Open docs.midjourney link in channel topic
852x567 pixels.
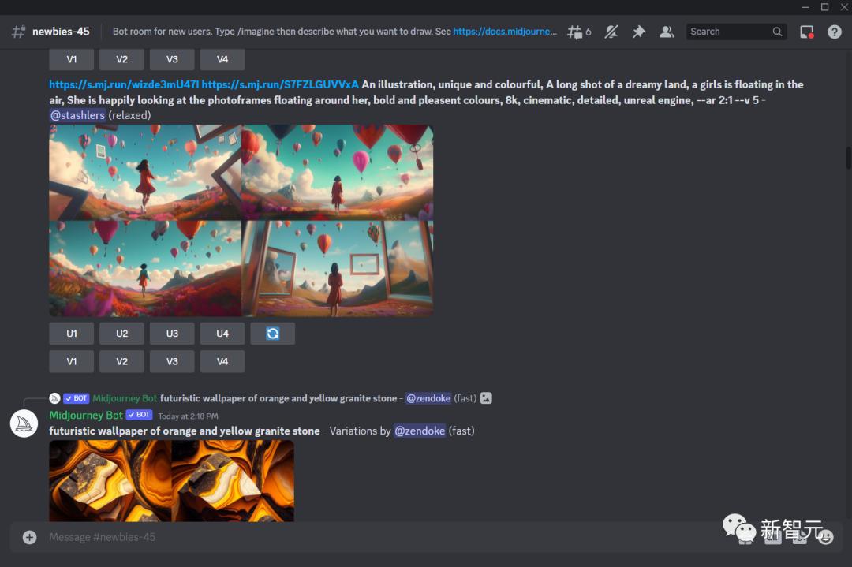(505, 32)
